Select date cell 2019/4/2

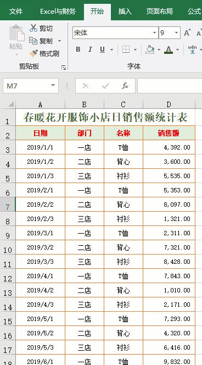click(x=41, y=290)
